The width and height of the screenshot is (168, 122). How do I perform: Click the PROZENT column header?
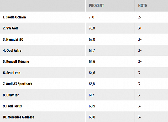(x=96, y=6)
